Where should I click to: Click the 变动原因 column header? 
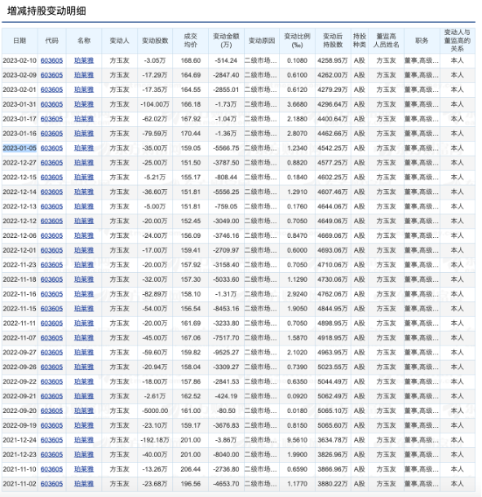click(x=262, y=41)
